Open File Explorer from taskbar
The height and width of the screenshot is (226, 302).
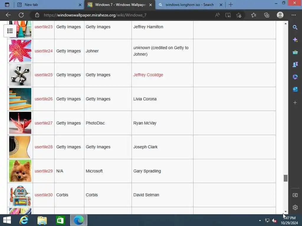coord(42,220)
